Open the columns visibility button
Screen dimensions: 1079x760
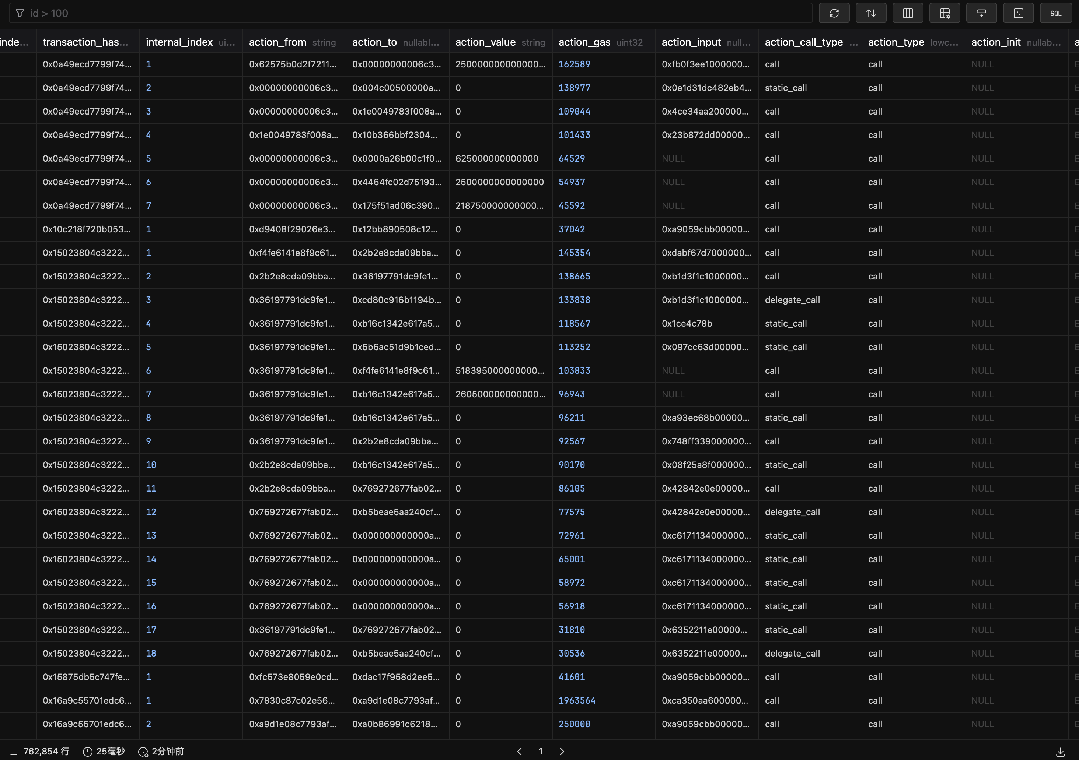(x=908, y=13)
